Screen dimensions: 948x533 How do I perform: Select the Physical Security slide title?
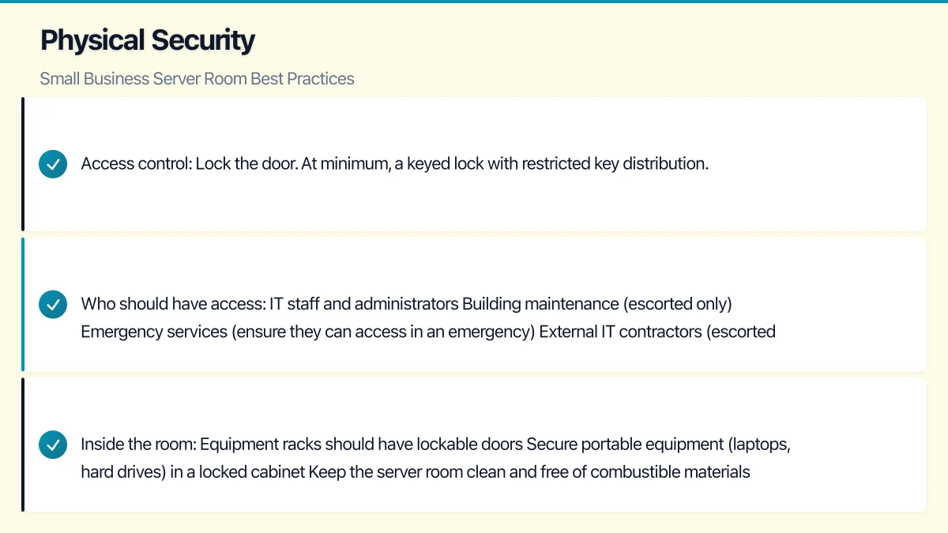tap(148, 40)
